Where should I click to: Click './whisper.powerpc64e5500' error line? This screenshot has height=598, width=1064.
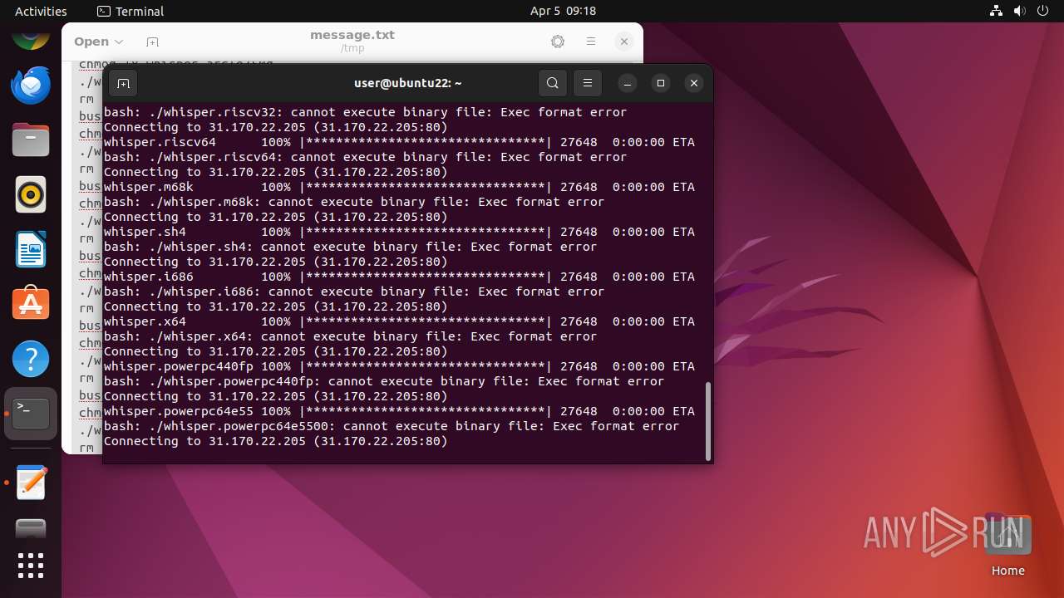tap(392, 426)
